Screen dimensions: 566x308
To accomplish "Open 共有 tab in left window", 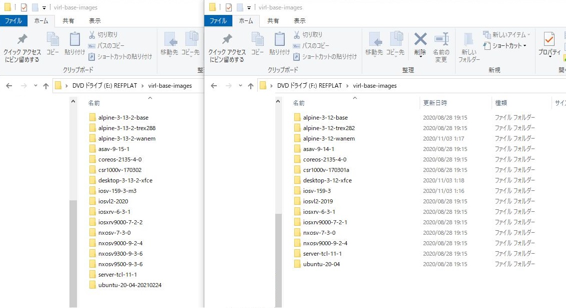I will coord(68,21).
